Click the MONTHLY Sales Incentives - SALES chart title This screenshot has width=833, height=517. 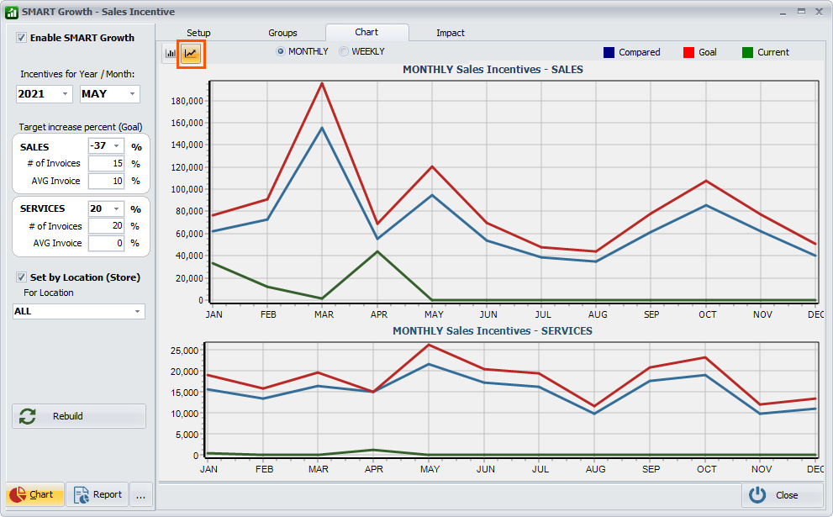[x=493, y=70]
